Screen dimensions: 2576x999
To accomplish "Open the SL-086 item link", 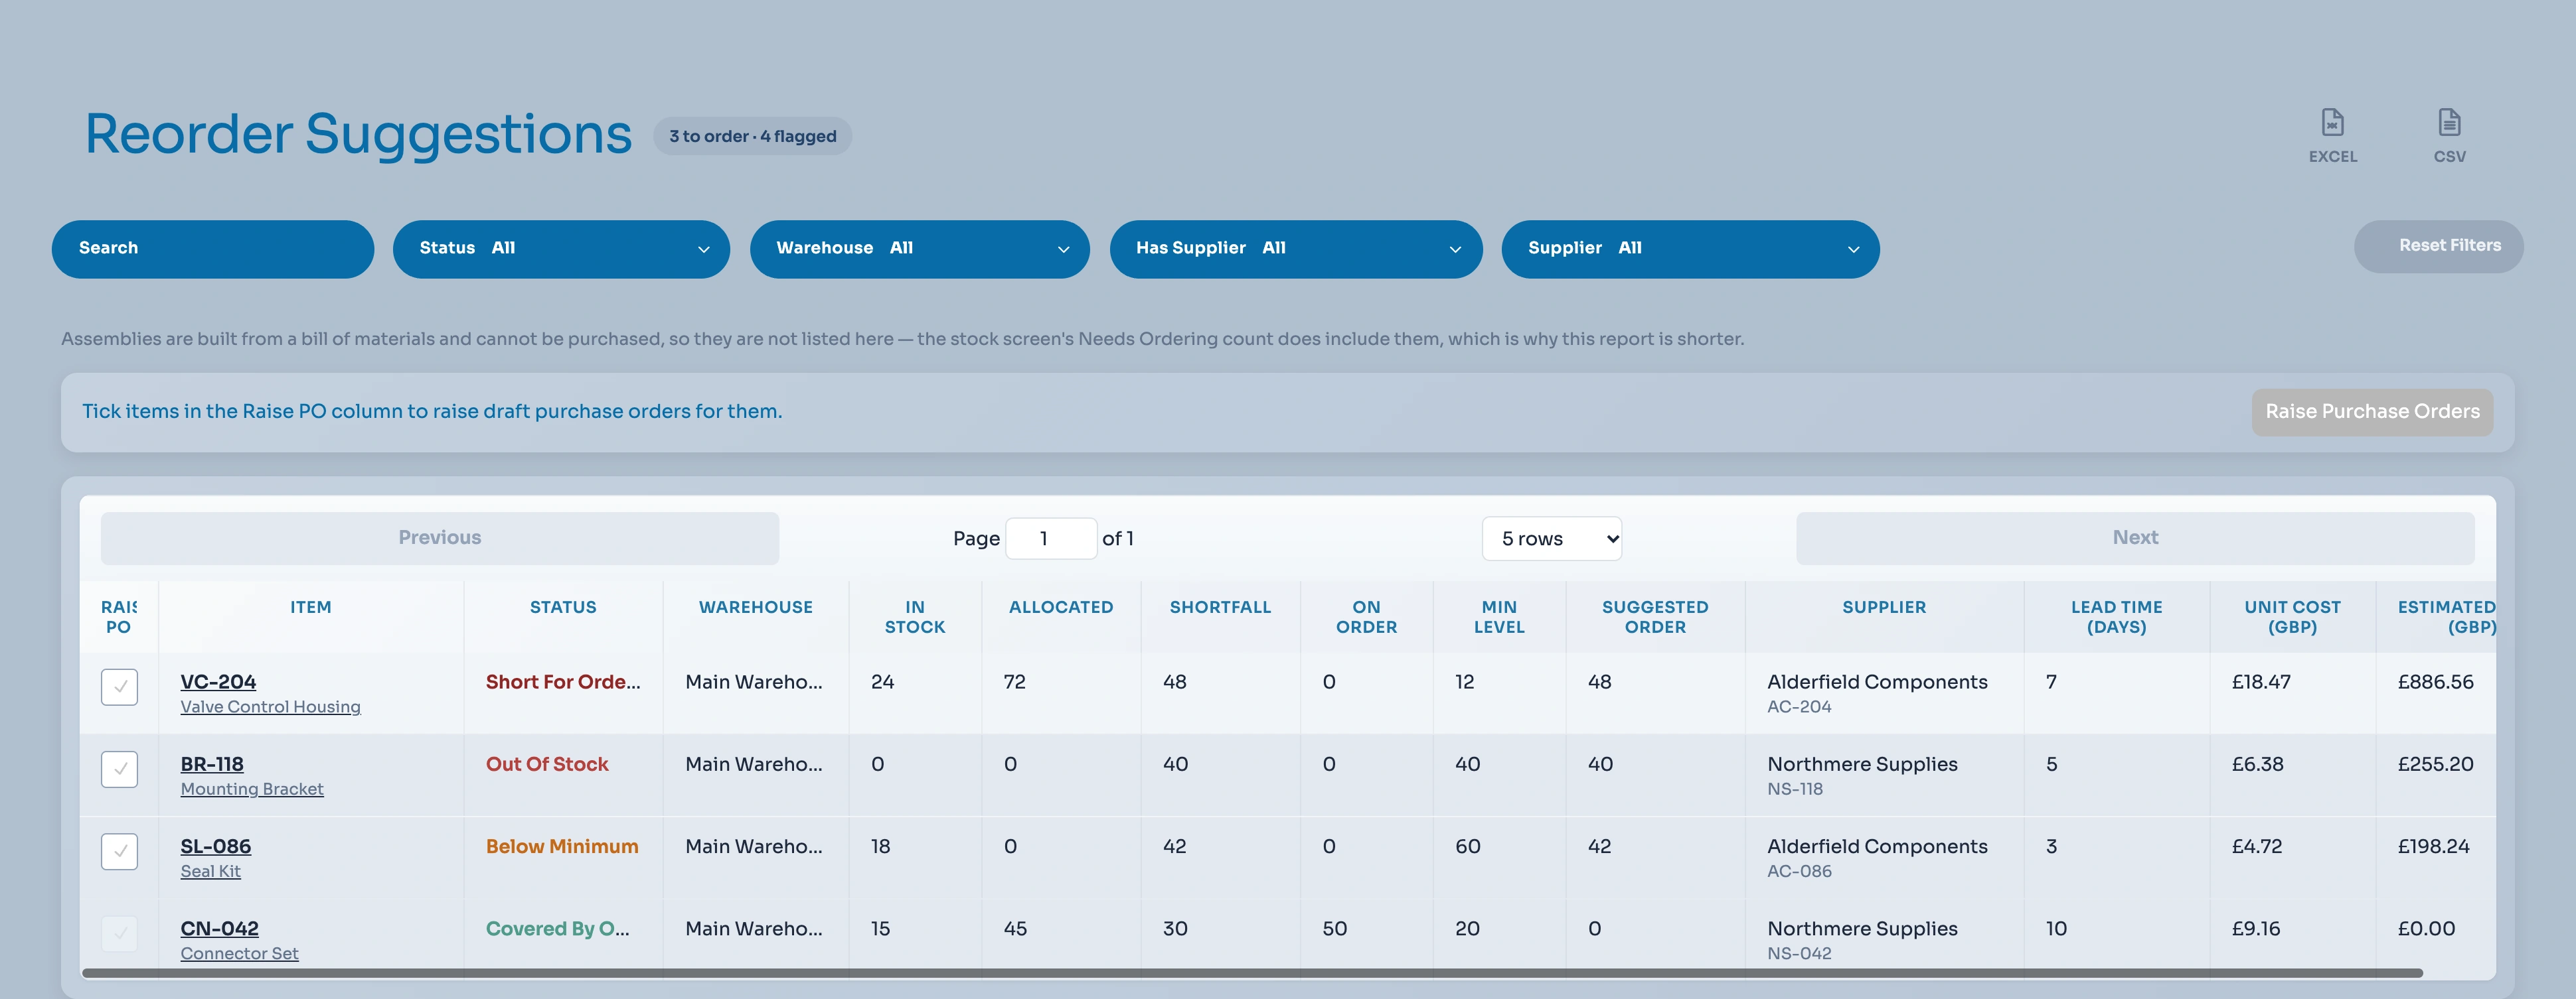I will [x=215, y=846].
